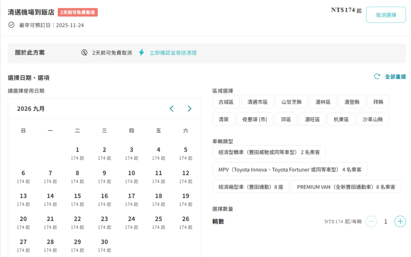Click the earliest booking date checkmark icon
411x257 pixels.
click(x=11, y=25)
